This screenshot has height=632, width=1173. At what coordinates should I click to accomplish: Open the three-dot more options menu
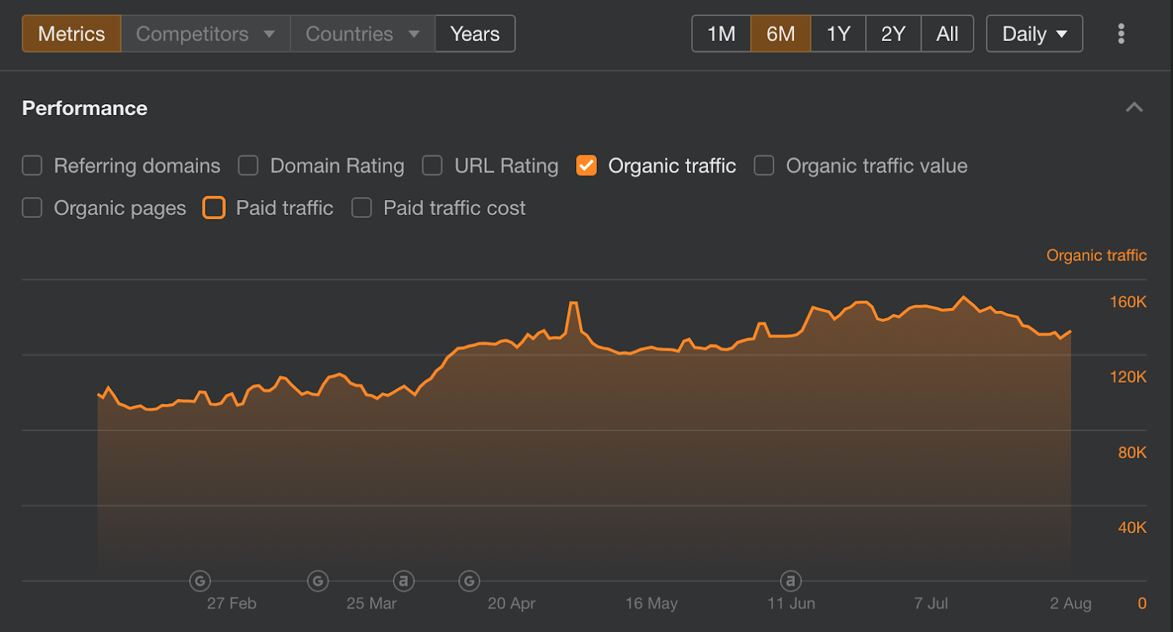tap(1121, 34)
